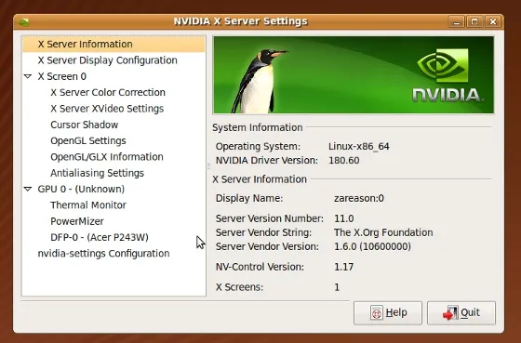The image size is (521, 343).
Task: Click the Help button
Action: [x=388, y=312]
